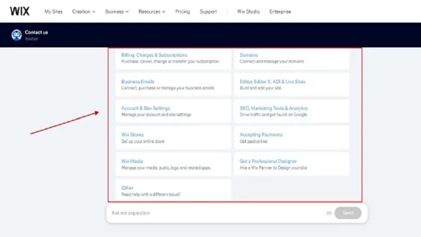This screenshot has width=421, height=237.
Task: Expand the Business dropdown menu
Action: click(x=117, y=11)
